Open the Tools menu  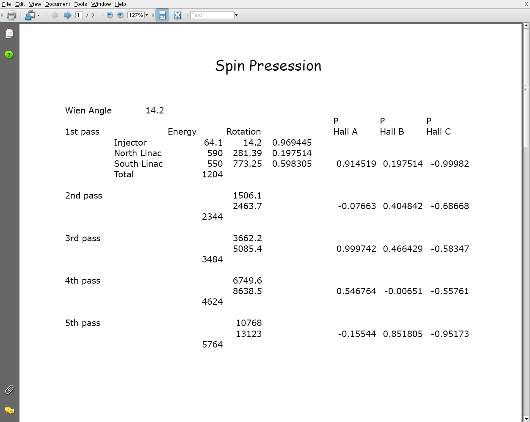pos(80,4)
